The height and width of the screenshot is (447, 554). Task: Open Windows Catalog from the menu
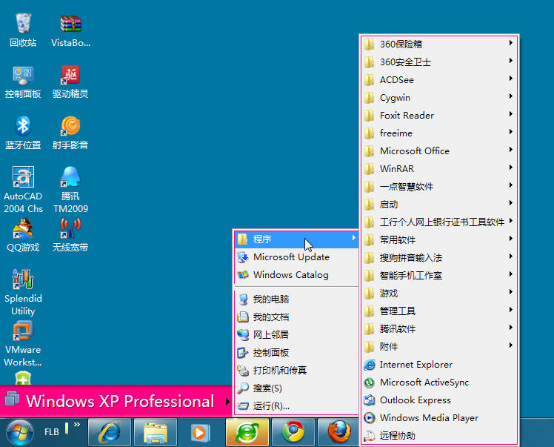[296, 275]
